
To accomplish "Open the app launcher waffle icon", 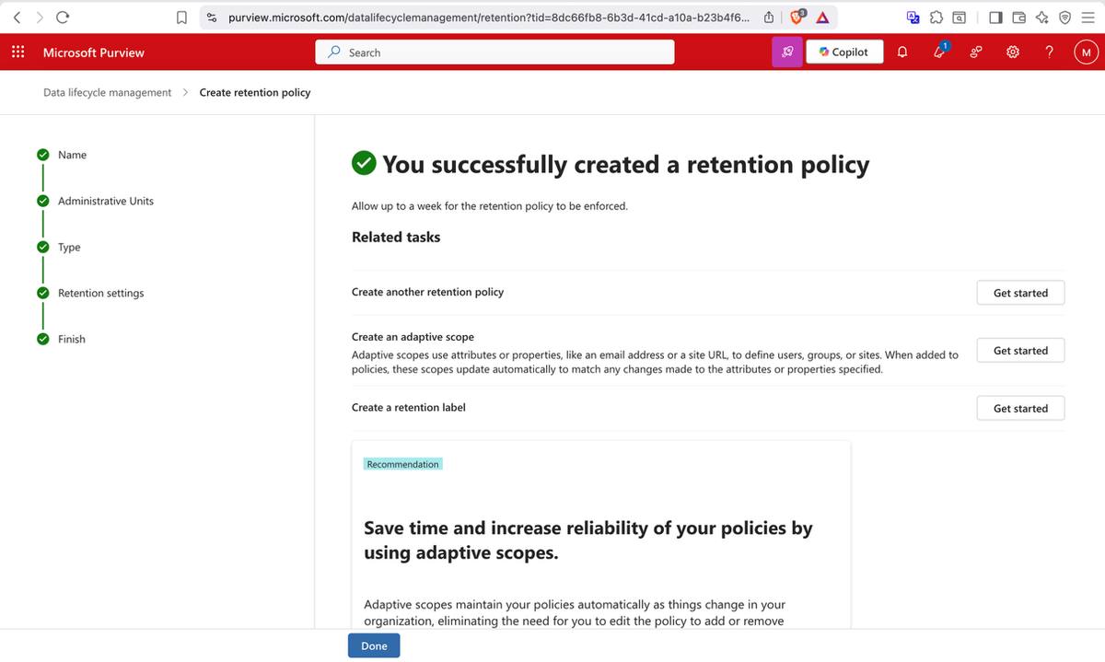I will (17, 52).
